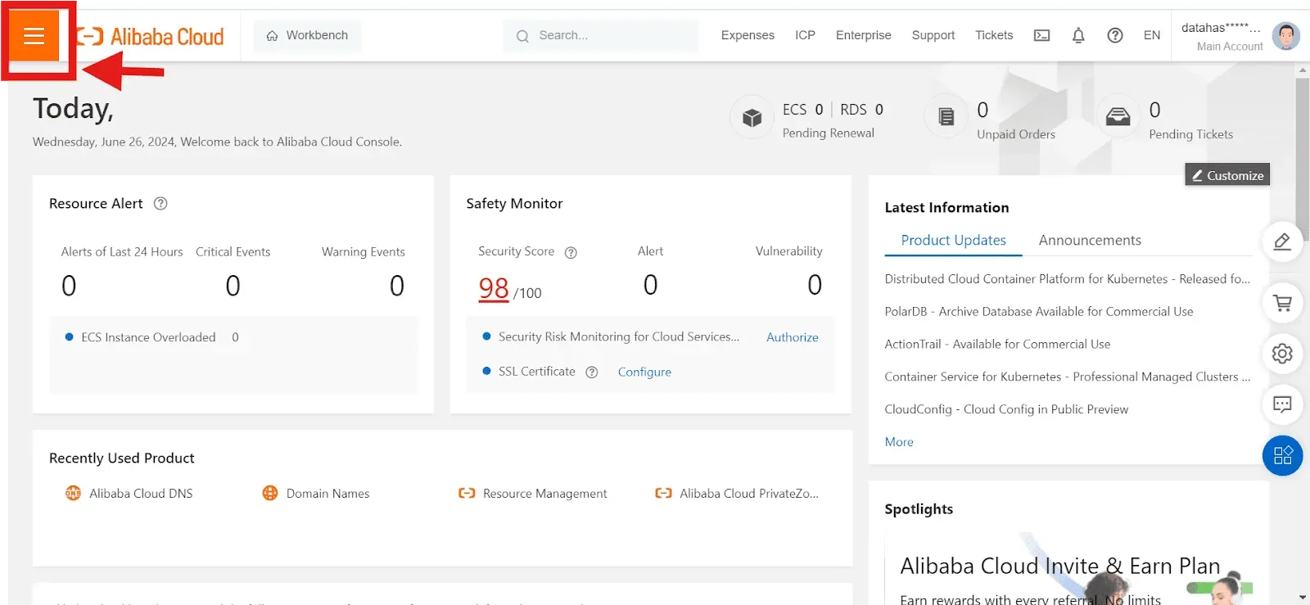Open Resource Management product
This screenshot has width=1310, height=605.
coord(545,494)
